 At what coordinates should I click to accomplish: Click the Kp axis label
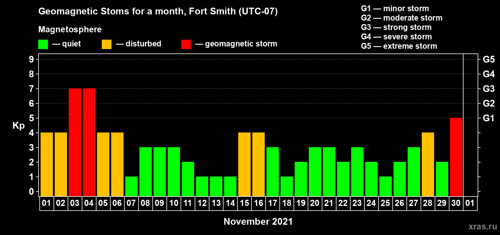pos(19,126)
